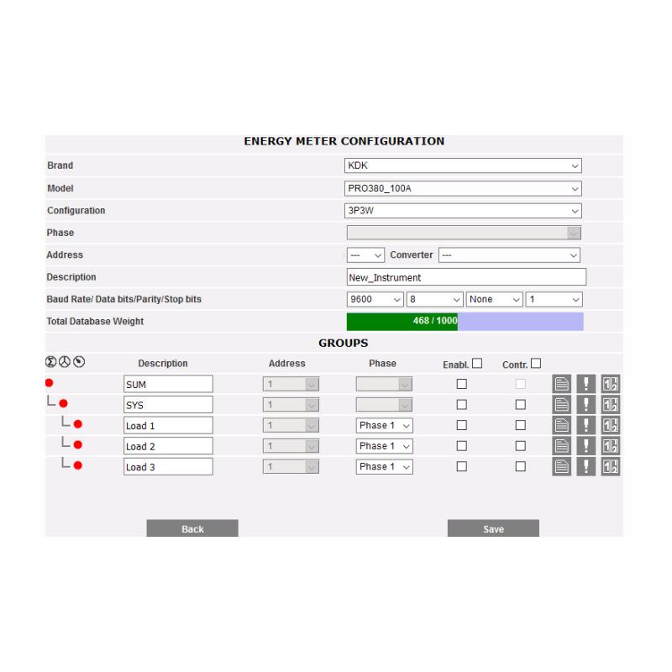The height and width of the screenshot is (672, 672).
Task: Open the exclamation alarm icon for Load 2
Action: click(585, 446)
